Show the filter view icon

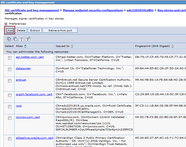pyautogui.click(x=22, y=39)
